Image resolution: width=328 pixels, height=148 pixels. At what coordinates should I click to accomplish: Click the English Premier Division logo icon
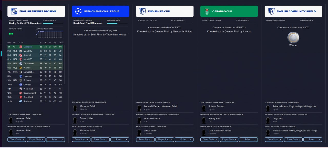click(x=14, y=11)
